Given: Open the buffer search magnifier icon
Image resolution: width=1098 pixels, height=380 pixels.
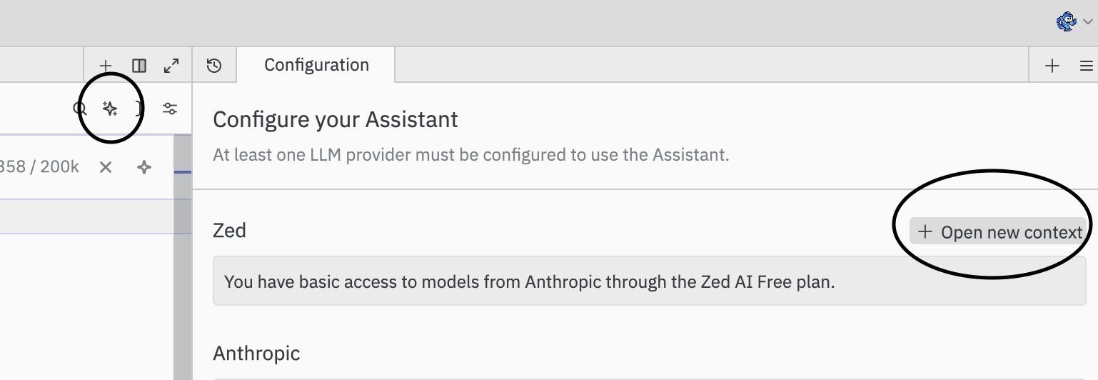Looking at the screenshot, I should 80,109.
